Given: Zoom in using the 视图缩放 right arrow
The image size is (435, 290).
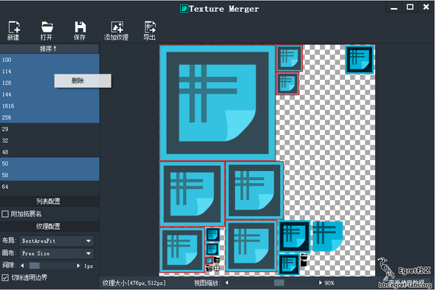Looking at the screenshot, I should click(320, 283).
